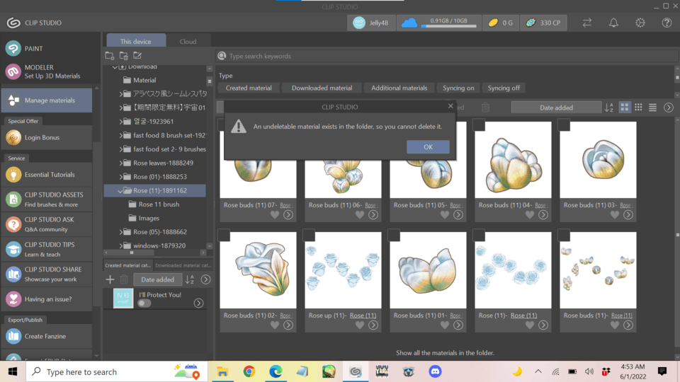Expand the Rose (01)-1888253 folder
Image resolution: width=680 pixels, height=382 pixels.
tap(121, 177)
